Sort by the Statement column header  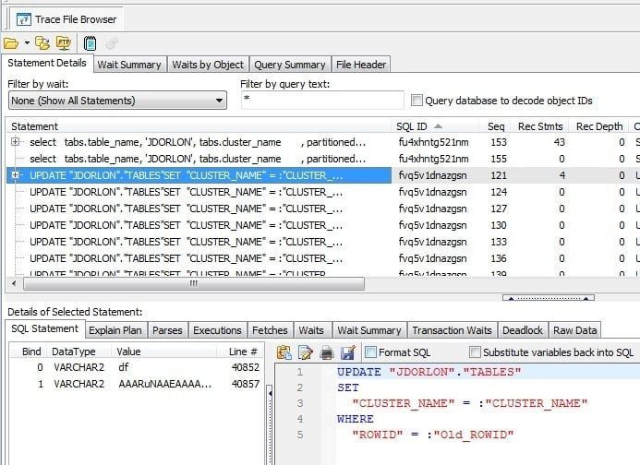click(198, 126)
